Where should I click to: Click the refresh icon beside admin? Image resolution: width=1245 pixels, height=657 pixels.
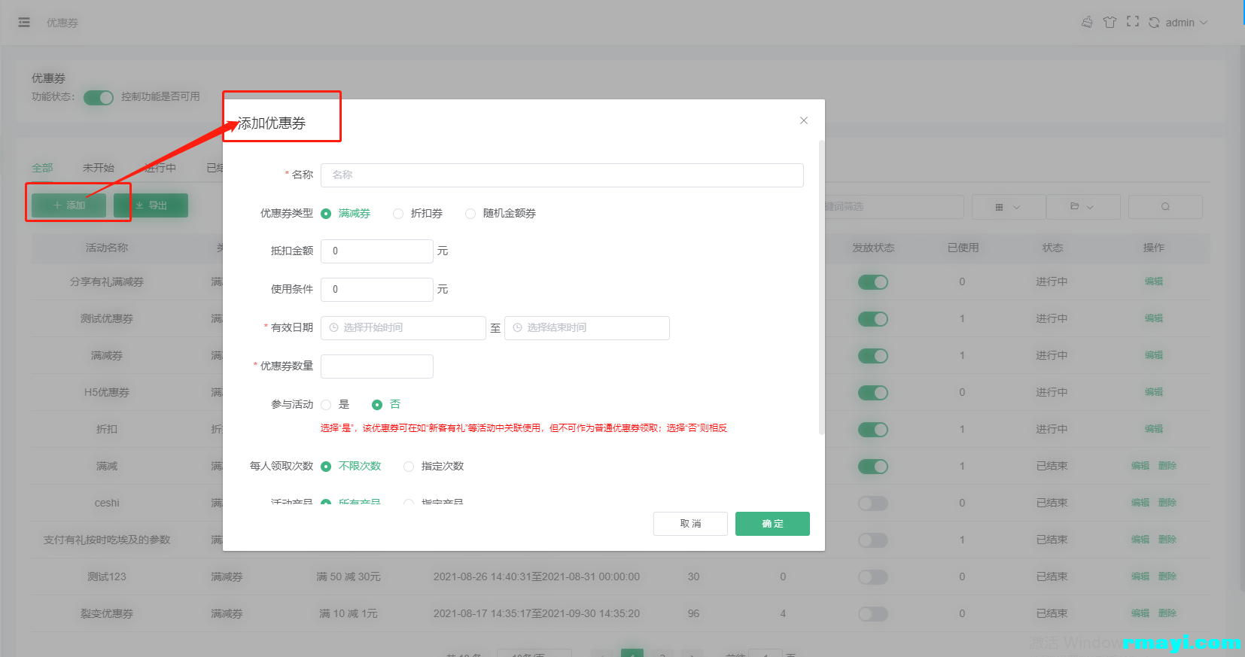(x=1154, y=23)
